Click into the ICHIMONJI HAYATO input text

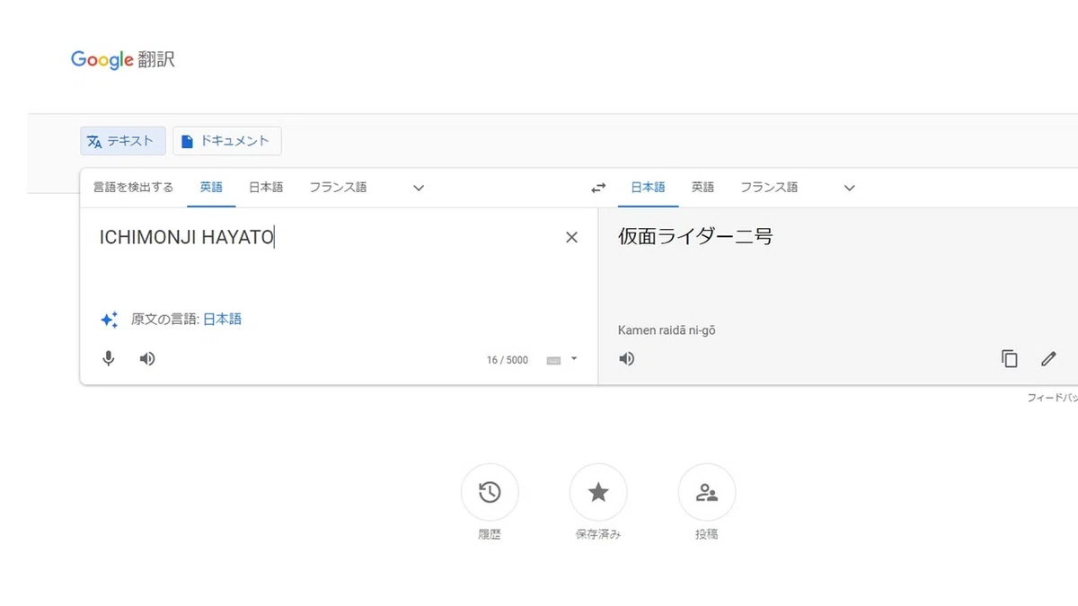(187, 237)
